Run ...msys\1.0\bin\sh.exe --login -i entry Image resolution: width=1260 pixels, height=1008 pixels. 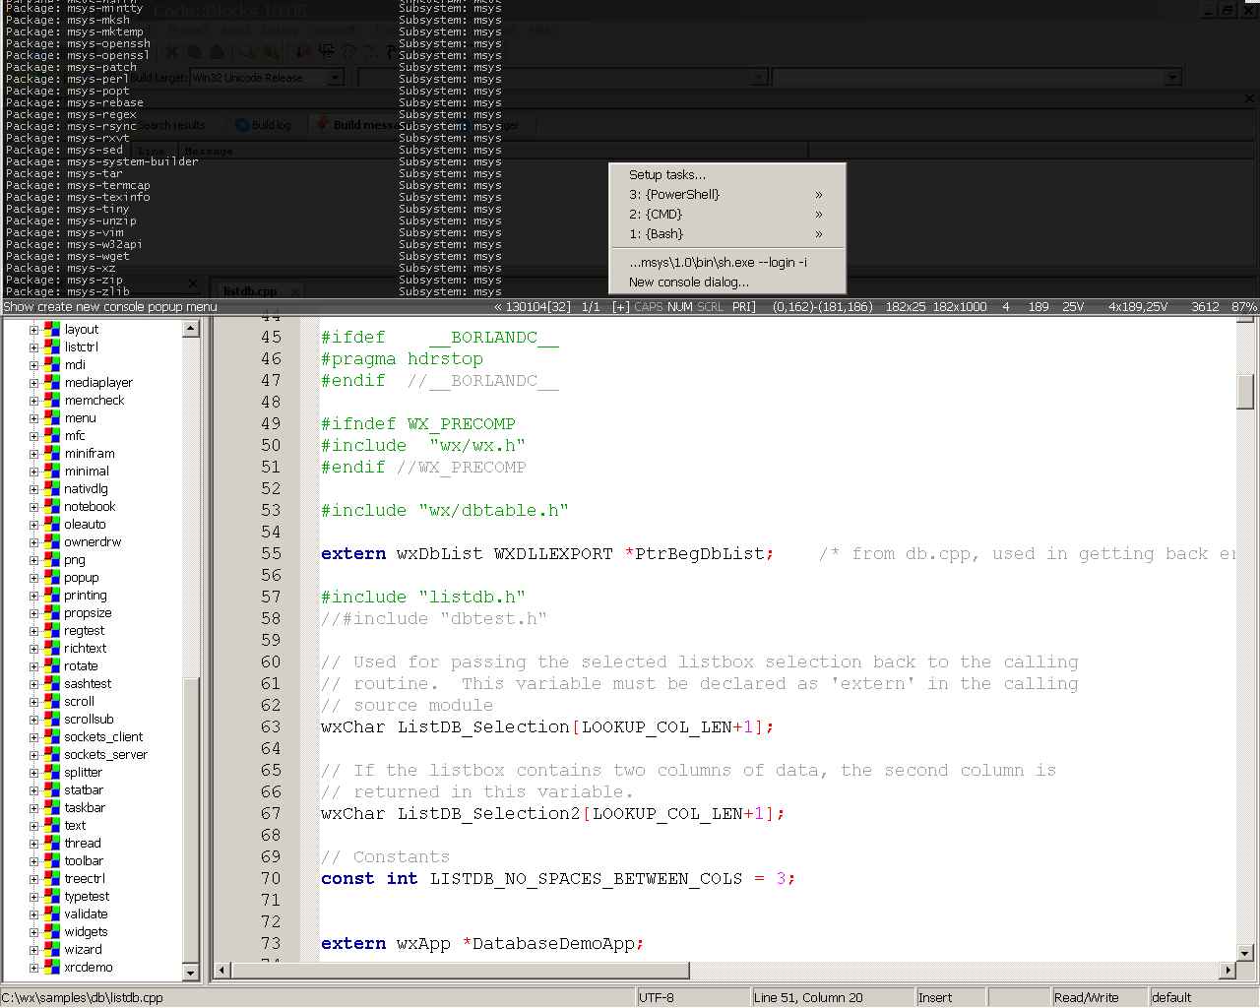[x=727, y=262]
